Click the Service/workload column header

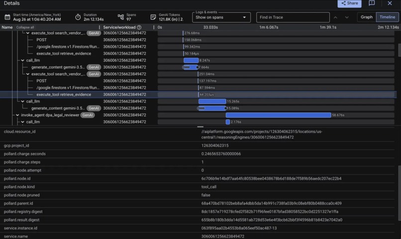(119, 27)
